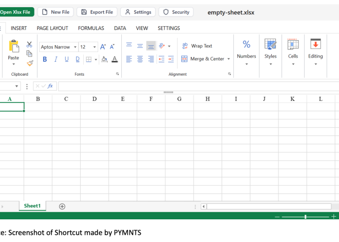The image size is (339, 242).
Task: Click horizontal scrollbar left arrow
Action: pyautogui.click(x=203, y=206)
